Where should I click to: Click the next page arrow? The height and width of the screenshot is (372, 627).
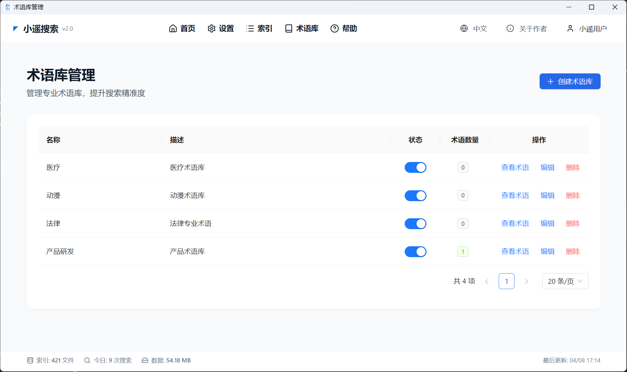click(526, 281)
